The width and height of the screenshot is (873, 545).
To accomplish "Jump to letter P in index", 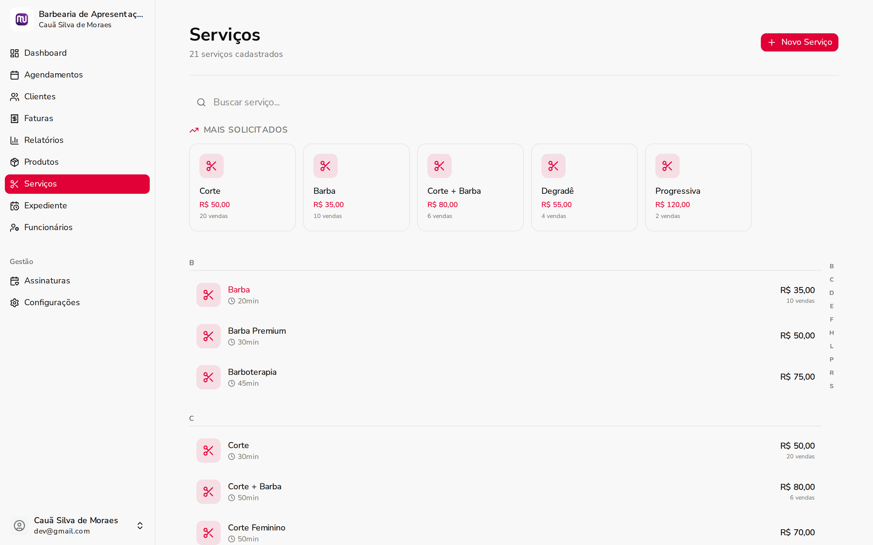I will (x=831, y=359).
